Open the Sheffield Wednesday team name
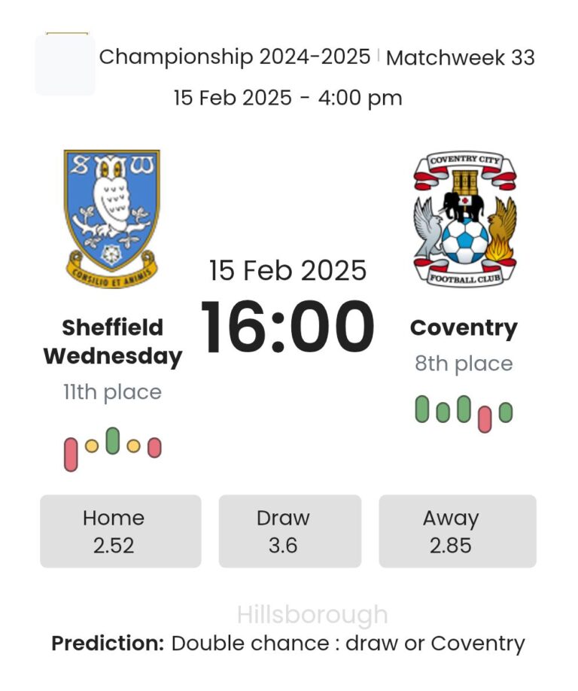The width and height of the screenshot is (578, 691). point(113,341)
